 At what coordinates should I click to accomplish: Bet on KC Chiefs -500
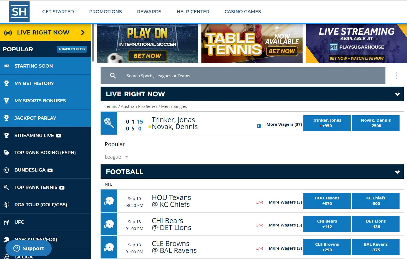(376, 201)
